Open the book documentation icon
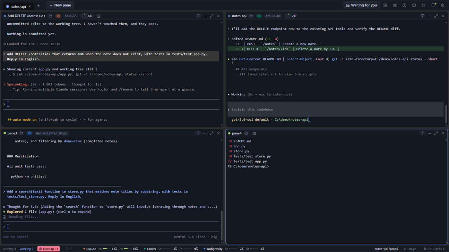This screenshot has height=252, width=449. click(x=414, y=5)
